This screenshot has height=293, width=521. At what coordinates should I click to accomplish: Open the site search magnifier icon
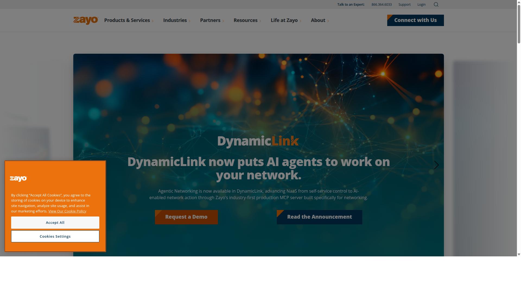(x=436, y=4)
